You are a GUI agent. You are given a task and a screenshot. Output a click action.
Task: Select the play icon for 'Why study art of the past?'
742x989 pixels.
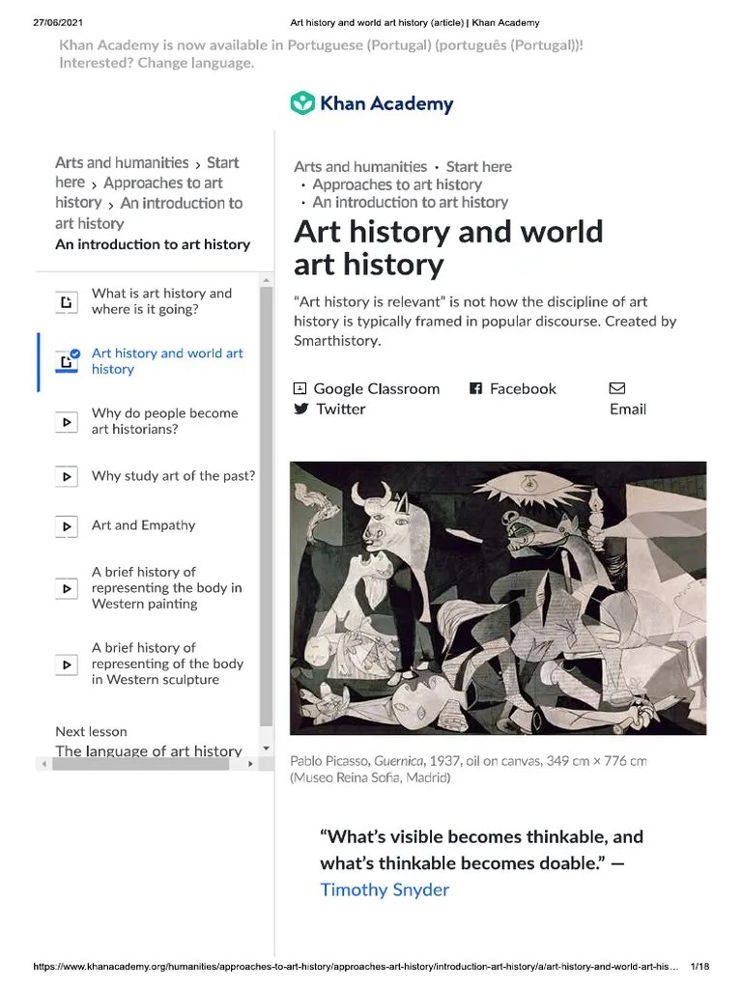tap(66, 476)
